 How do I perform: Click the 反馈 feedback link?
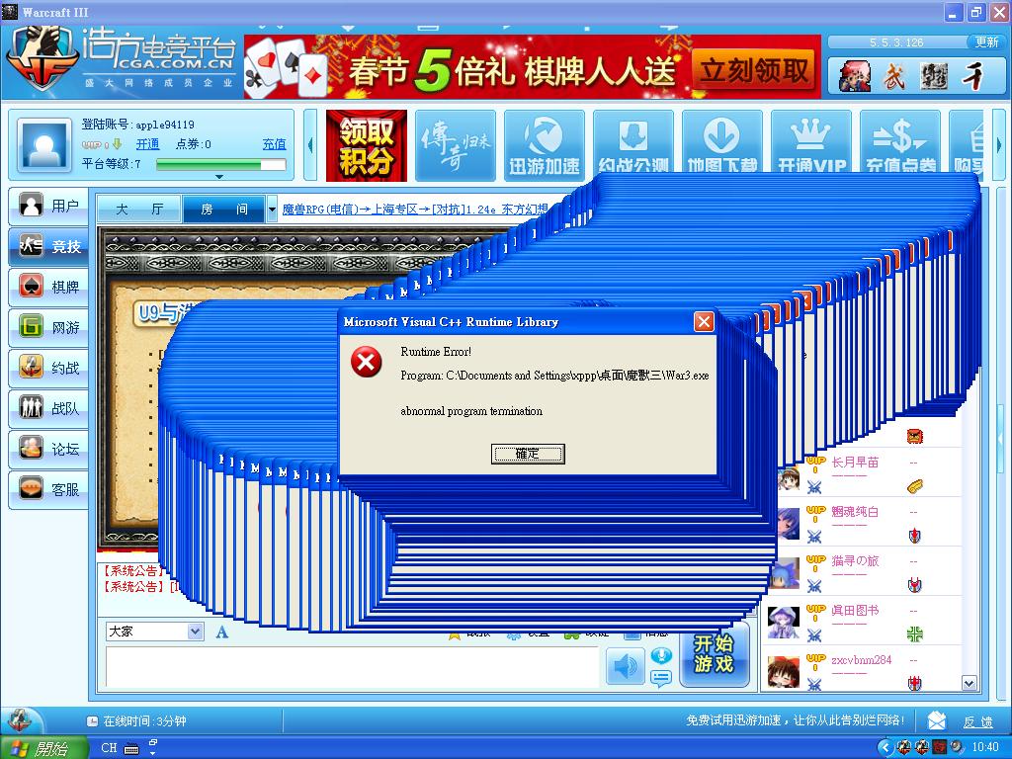coord(977,721)
